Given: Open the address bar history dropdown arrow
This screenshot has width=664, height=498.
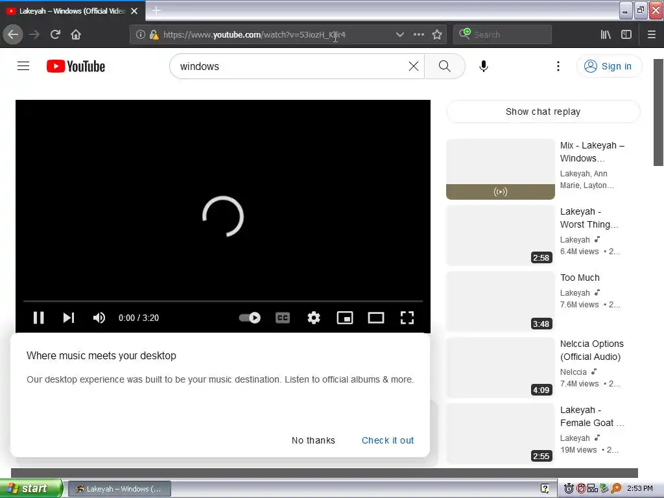Looking at the screenshot, I should (x=399, y=34).
